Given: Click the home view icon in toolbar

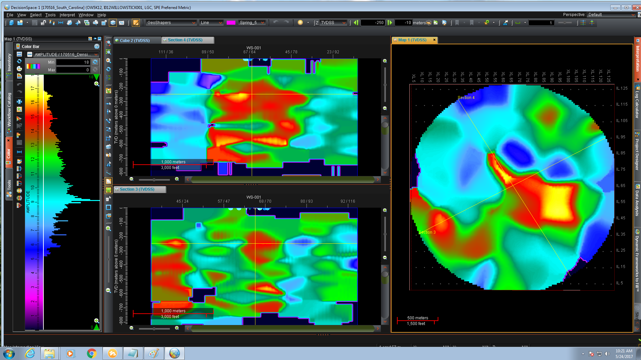Looking at the screenshot, I should pyautogui.click(x=435, y=23).
